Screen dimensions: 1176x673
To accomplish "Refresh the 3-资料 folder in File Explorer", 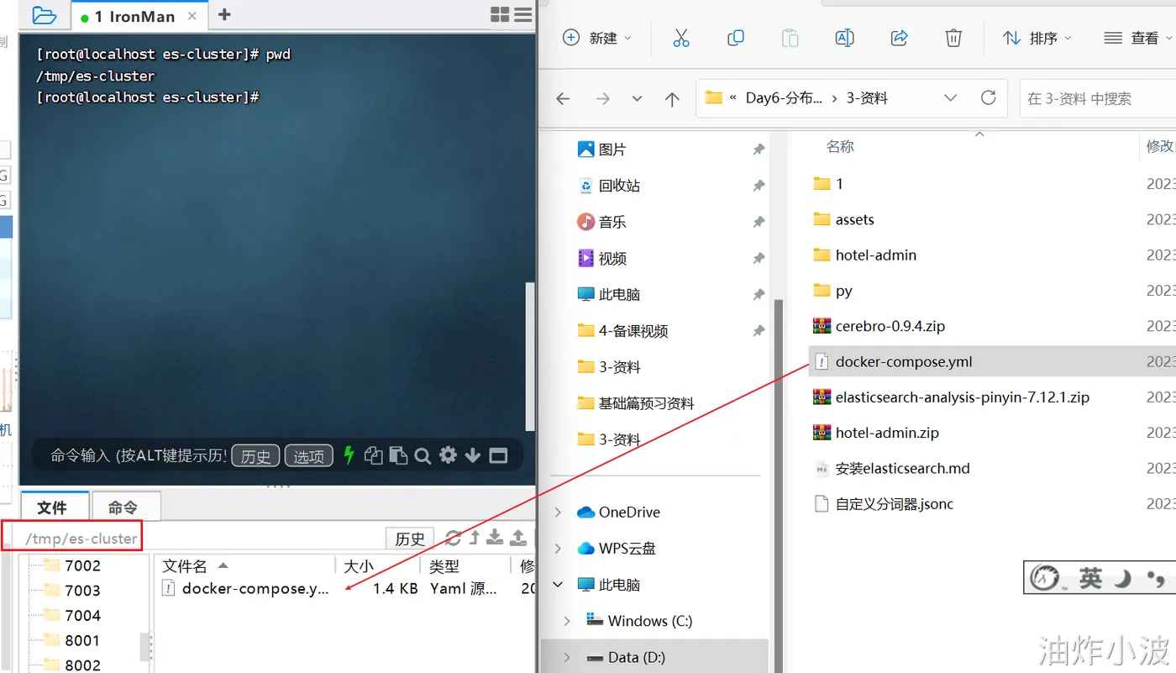I will [989, 97].
